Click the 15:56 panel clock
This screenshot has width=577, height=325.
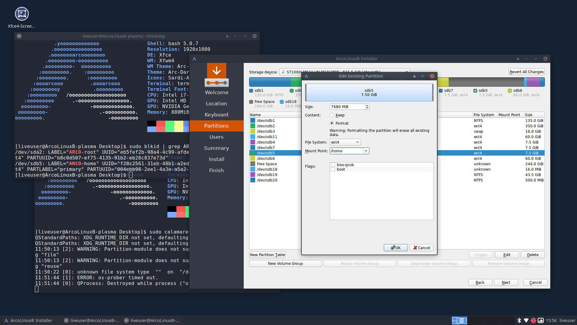click(x=551, y=320)
